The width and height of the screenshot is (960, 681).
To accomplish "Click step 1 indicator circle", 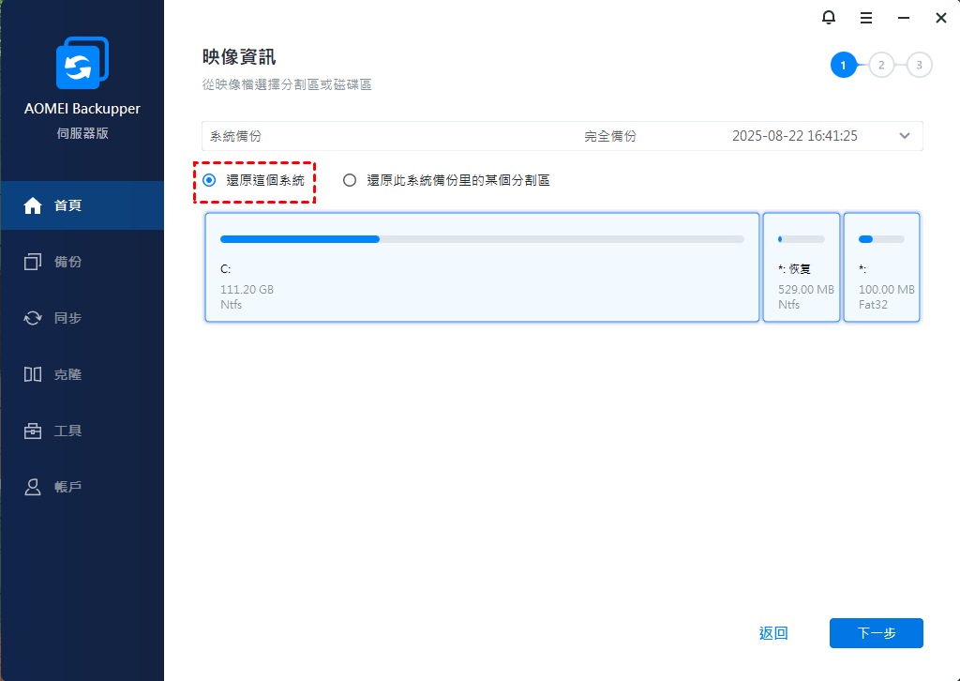I will [x=843, y=65].
